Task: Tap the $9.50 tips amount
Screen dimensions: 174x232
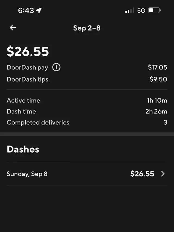Action: [x=158, y=79]
